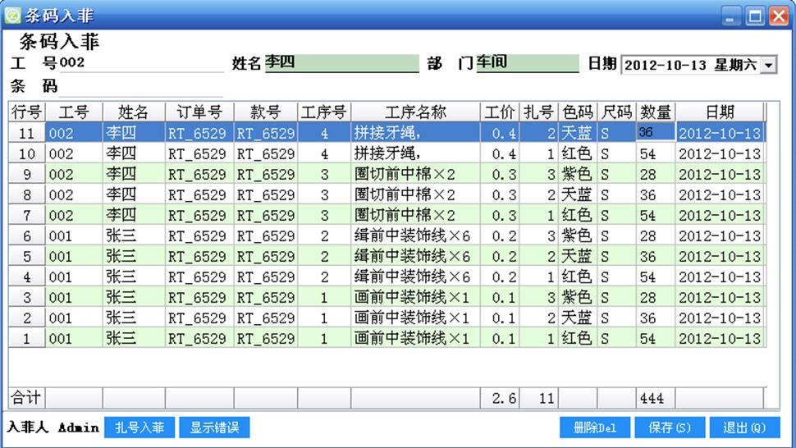Click the 显示错误 button
This screenshot has width=796, height=448.
pyautogui.click(x=214, y=427)
